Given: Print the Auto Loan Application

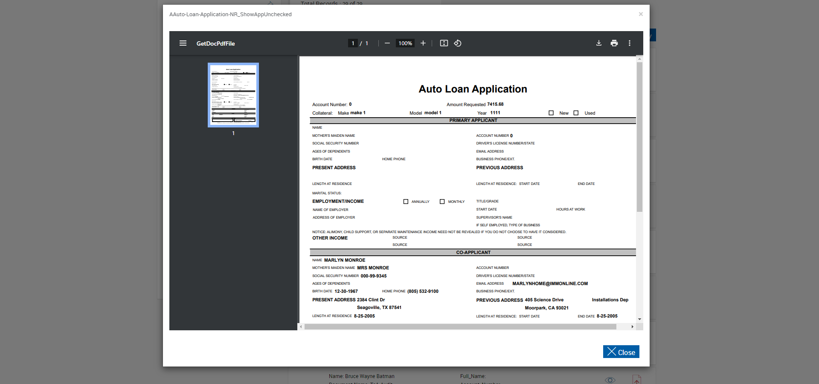Looking at the screenshot, I should (x=614, y=43).
